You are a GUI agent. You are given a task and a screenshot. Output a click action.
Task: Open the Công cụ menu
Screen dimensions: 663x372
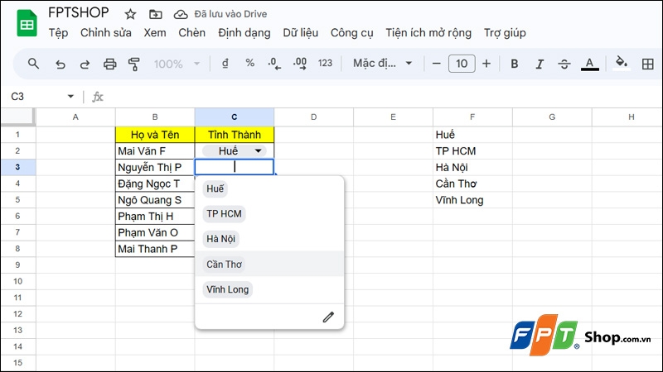(351, 33)
